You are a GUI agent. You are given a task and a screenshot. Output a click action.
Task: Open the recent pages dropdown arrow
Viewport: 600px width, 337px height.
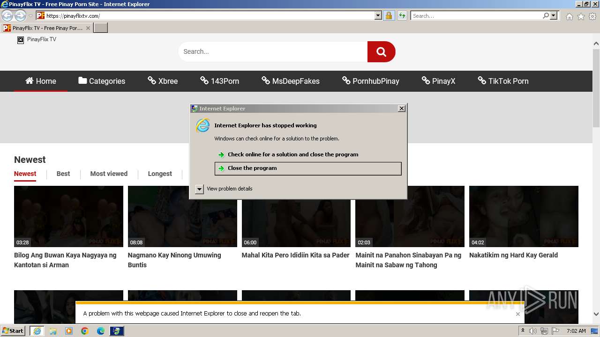coord(30,16)
